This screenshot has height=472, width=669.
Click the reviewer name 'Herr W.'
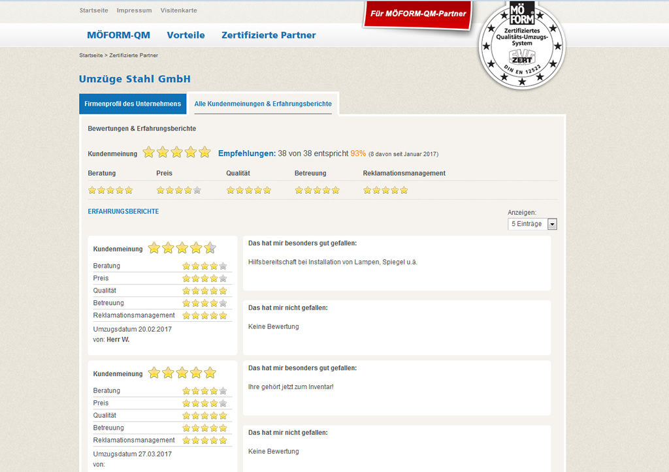tap(118, 339)
